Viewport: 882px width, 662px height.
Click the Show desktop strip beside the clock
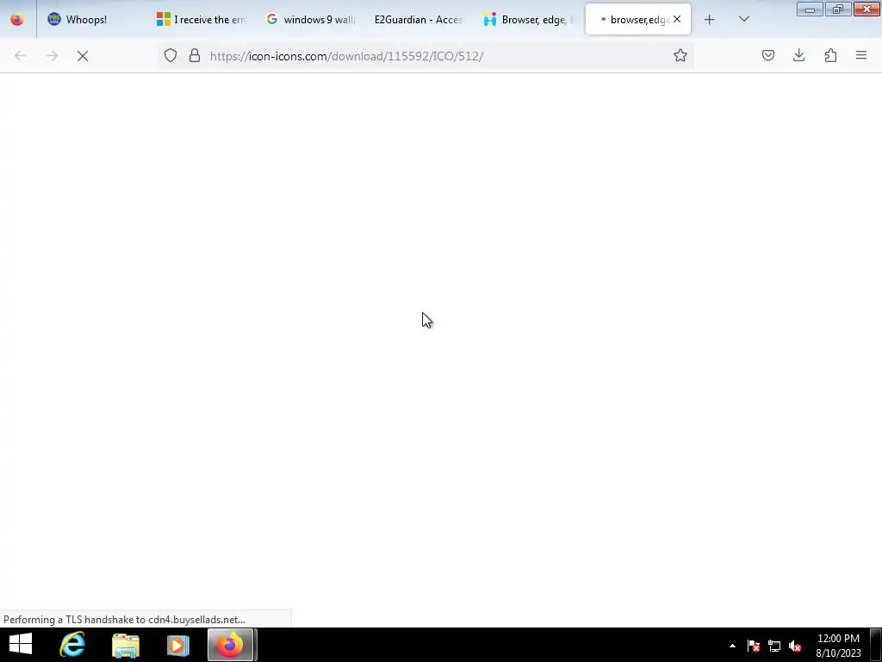tap(876, 645)
